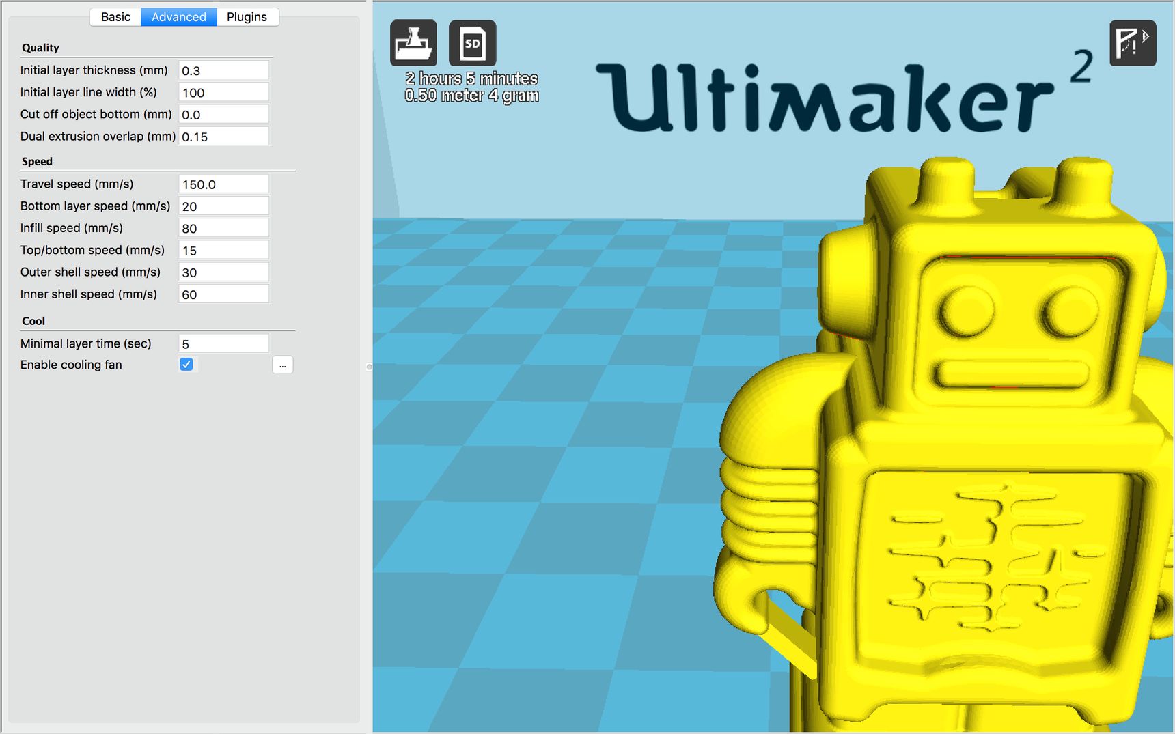1175x734 pixels.
Task: Select the Advanced tab
Action: [x=179, y=17]
